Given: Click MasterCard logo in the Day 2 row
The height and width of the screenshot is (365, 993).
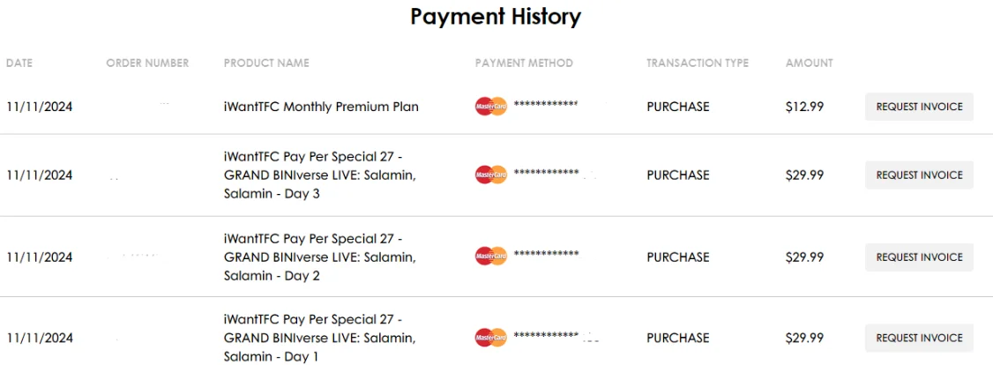Looking at the screenshot, I should 491,257.
